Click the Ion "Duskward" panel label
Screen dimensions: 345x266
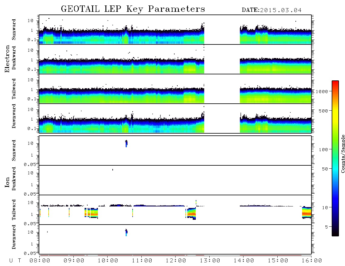click(x=14, y=179)
